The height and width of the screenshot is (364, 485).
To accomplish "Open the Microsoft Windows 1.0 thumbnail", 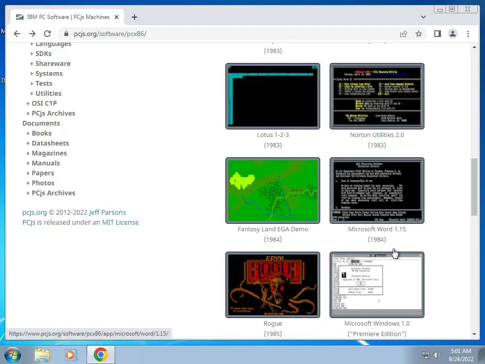I will point(377,285).
